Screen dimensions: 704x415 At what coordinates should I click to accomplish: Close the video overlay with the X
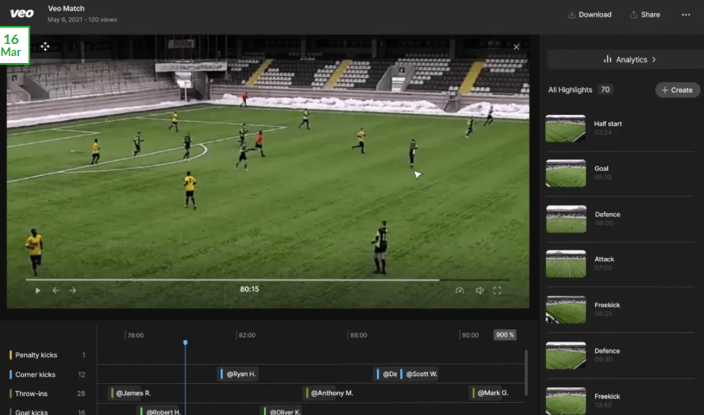tap(517, 47)
